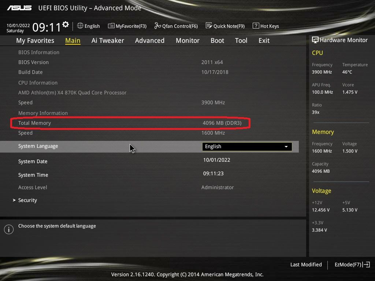Click the 4096 MB (DDR3) value
Image resolution: width=375 pixels, height=281 pixels.
(x=222, y=123)
